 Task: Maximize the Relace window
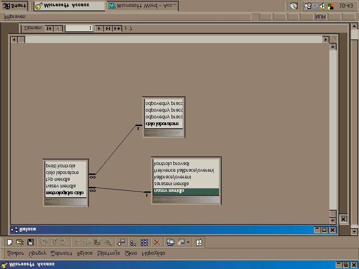tap(324, 230)
